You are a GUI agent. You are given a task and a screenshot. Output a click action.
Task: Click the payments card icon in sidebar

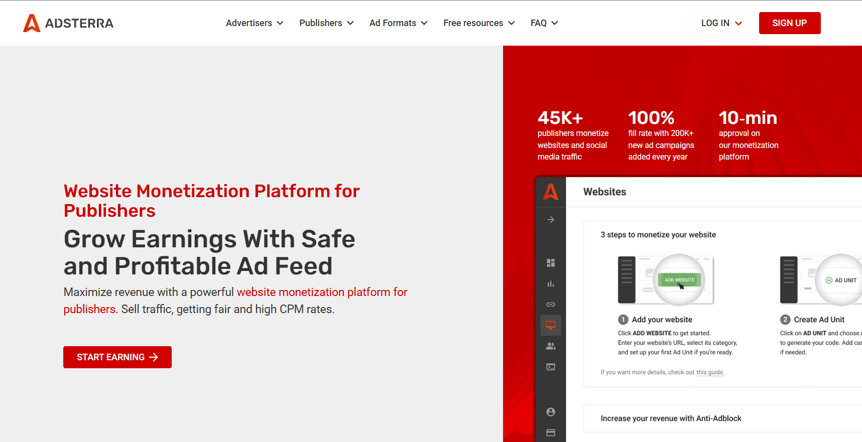(x=551, y=432)
